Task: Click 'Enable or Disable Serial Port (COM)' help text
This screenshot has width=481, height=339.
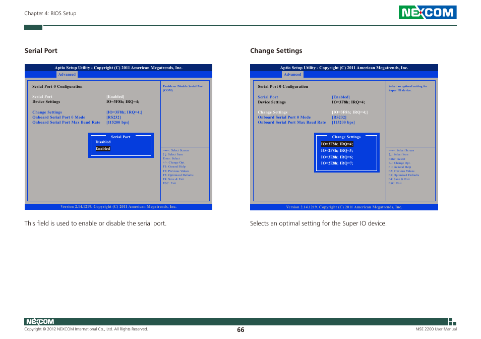Action: [x=183, y=88]
